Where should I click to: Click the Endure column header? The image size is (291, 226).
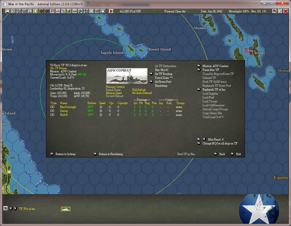(x=92, y=103)
